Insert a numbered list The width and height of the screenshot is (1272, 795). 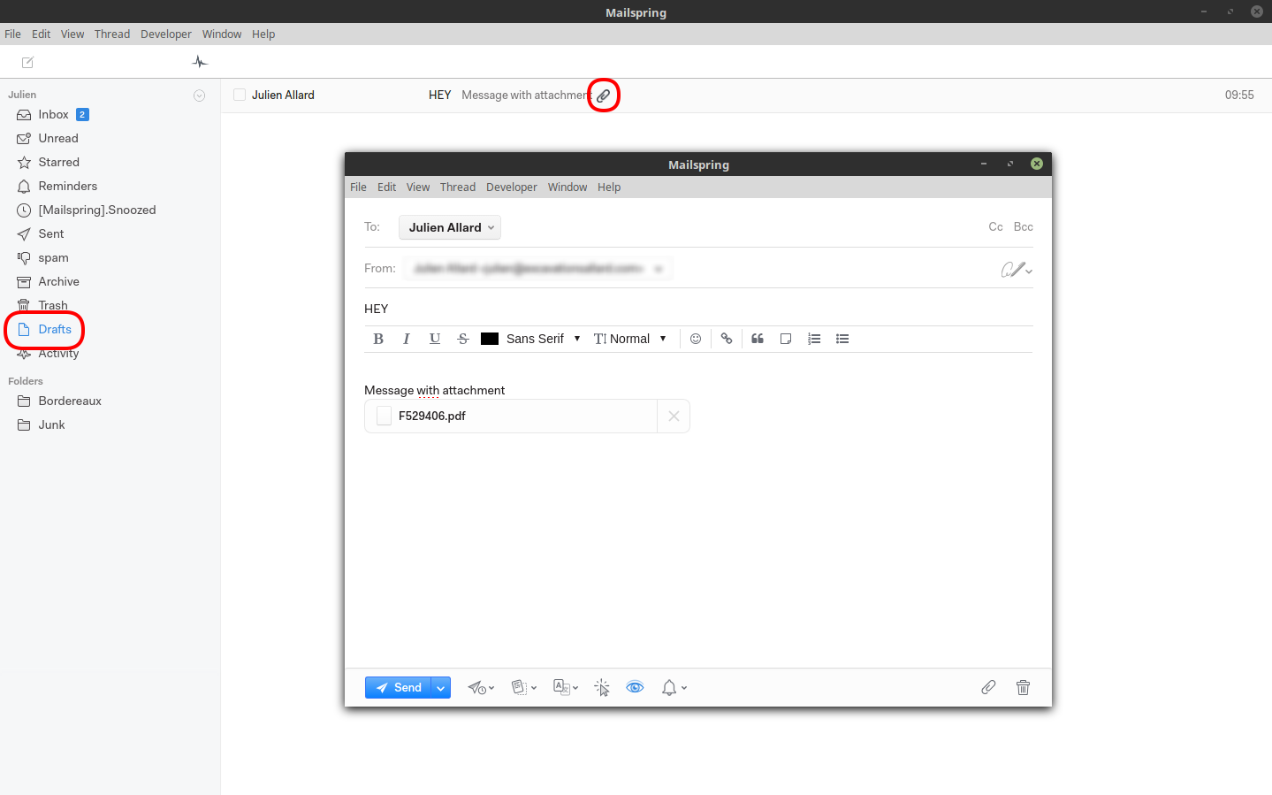click(813, 339)
